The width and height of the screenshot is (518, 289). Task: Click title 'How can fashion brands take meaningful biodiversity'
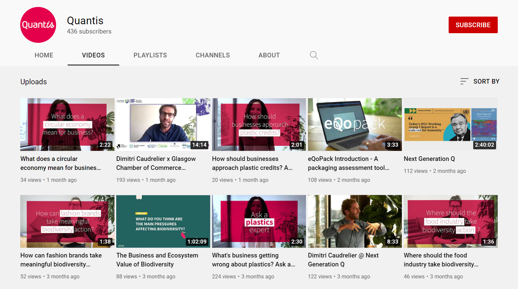[61, 260]
